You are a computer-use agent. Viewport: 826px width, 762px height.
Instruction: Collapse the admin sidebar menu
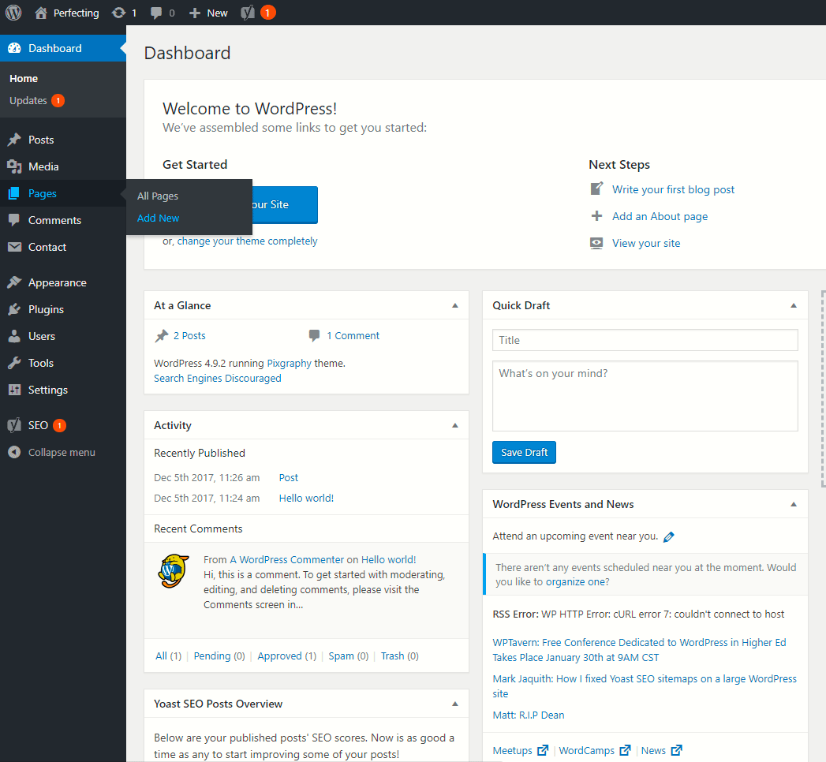[61, 452]
